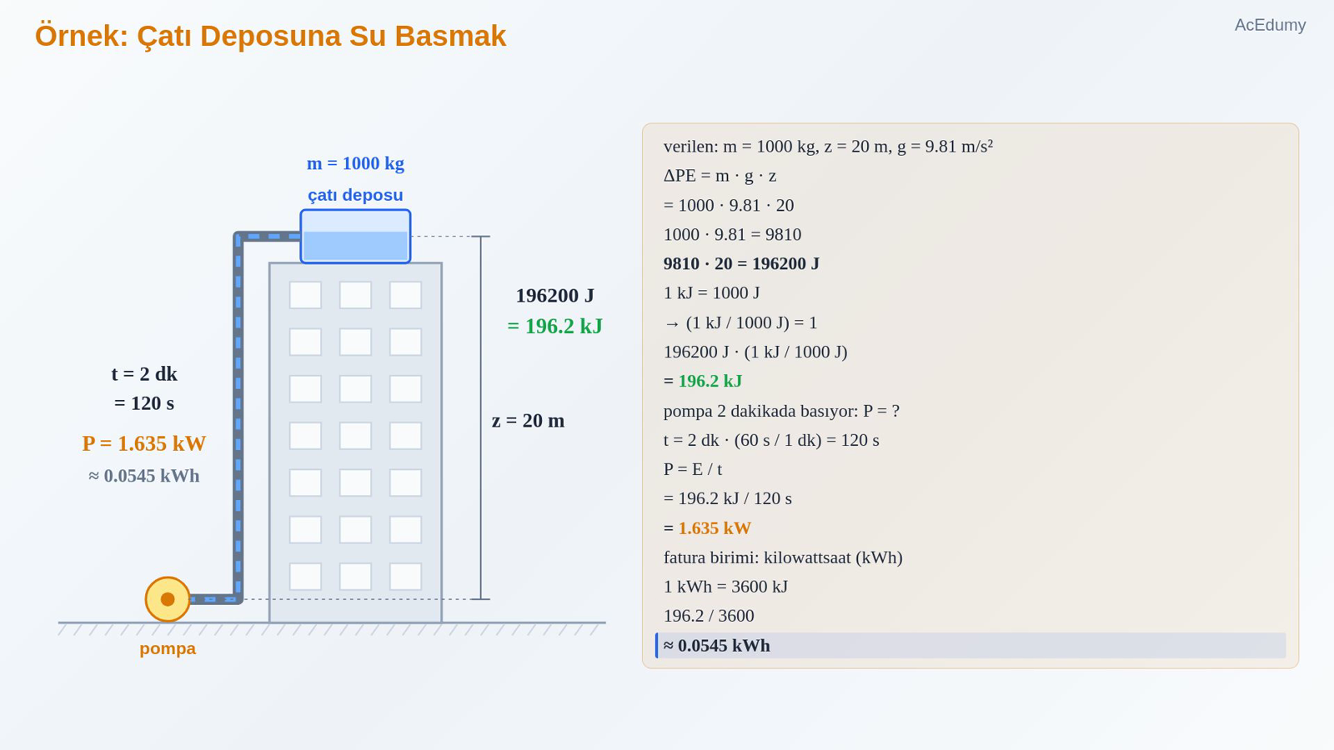Click the 'fatura birimi: kilowattsaat (kWh)' line
The width and height of the screenshot is (1334, 750).
[x=783, y=557]
